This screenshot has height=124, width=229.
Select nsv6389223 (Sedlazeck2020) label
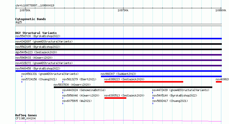click(x=124, y=79)
